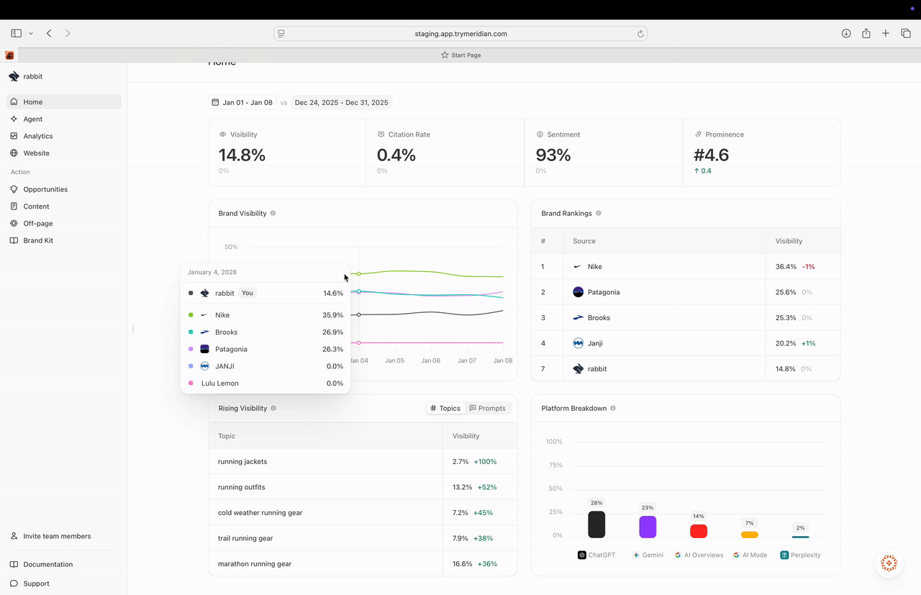
Task: Open the Dec 24 comparison date selector
Action: click(341, 102)
